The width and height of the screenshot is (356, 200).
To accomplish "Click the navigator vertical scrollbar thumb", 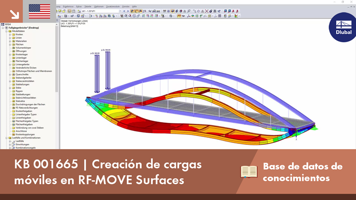I will click(x=57, y=59).
